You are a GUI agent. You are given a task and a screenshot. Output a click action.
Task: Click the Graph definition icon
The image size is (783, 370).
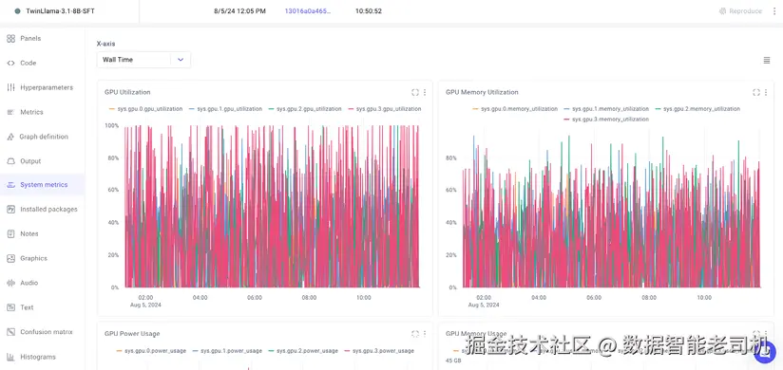point(11,137)
